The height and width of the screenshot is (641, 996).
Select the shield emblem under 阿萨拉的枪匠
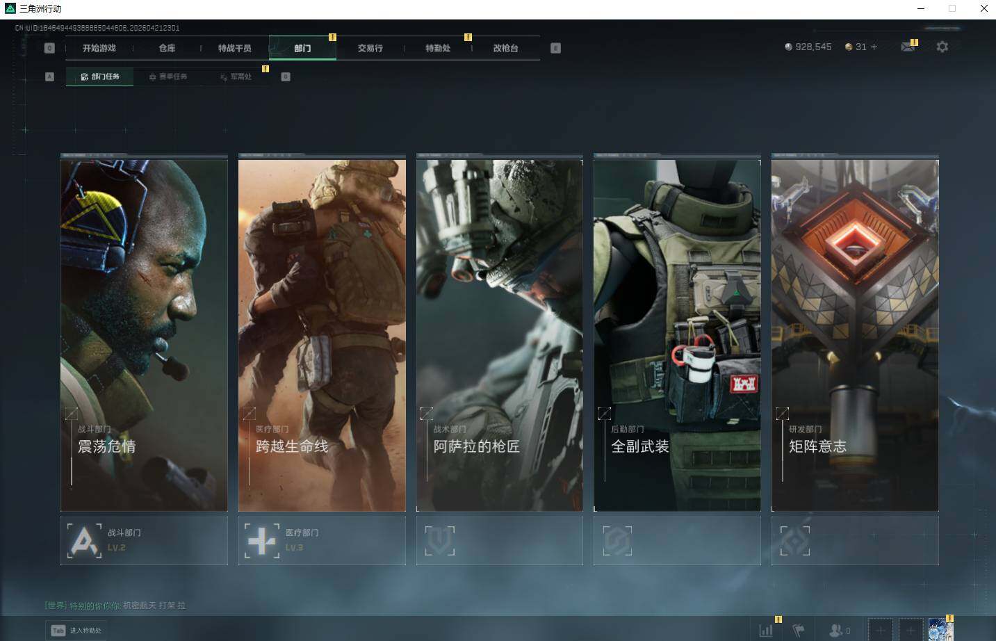439,540
